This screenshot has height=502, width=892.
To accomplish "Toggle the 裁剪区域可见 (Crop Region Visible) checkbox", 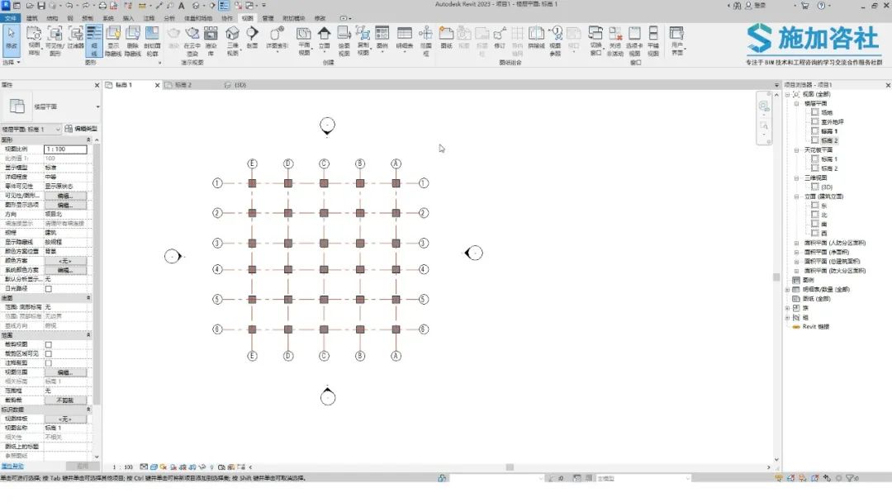I will [49, 353].
